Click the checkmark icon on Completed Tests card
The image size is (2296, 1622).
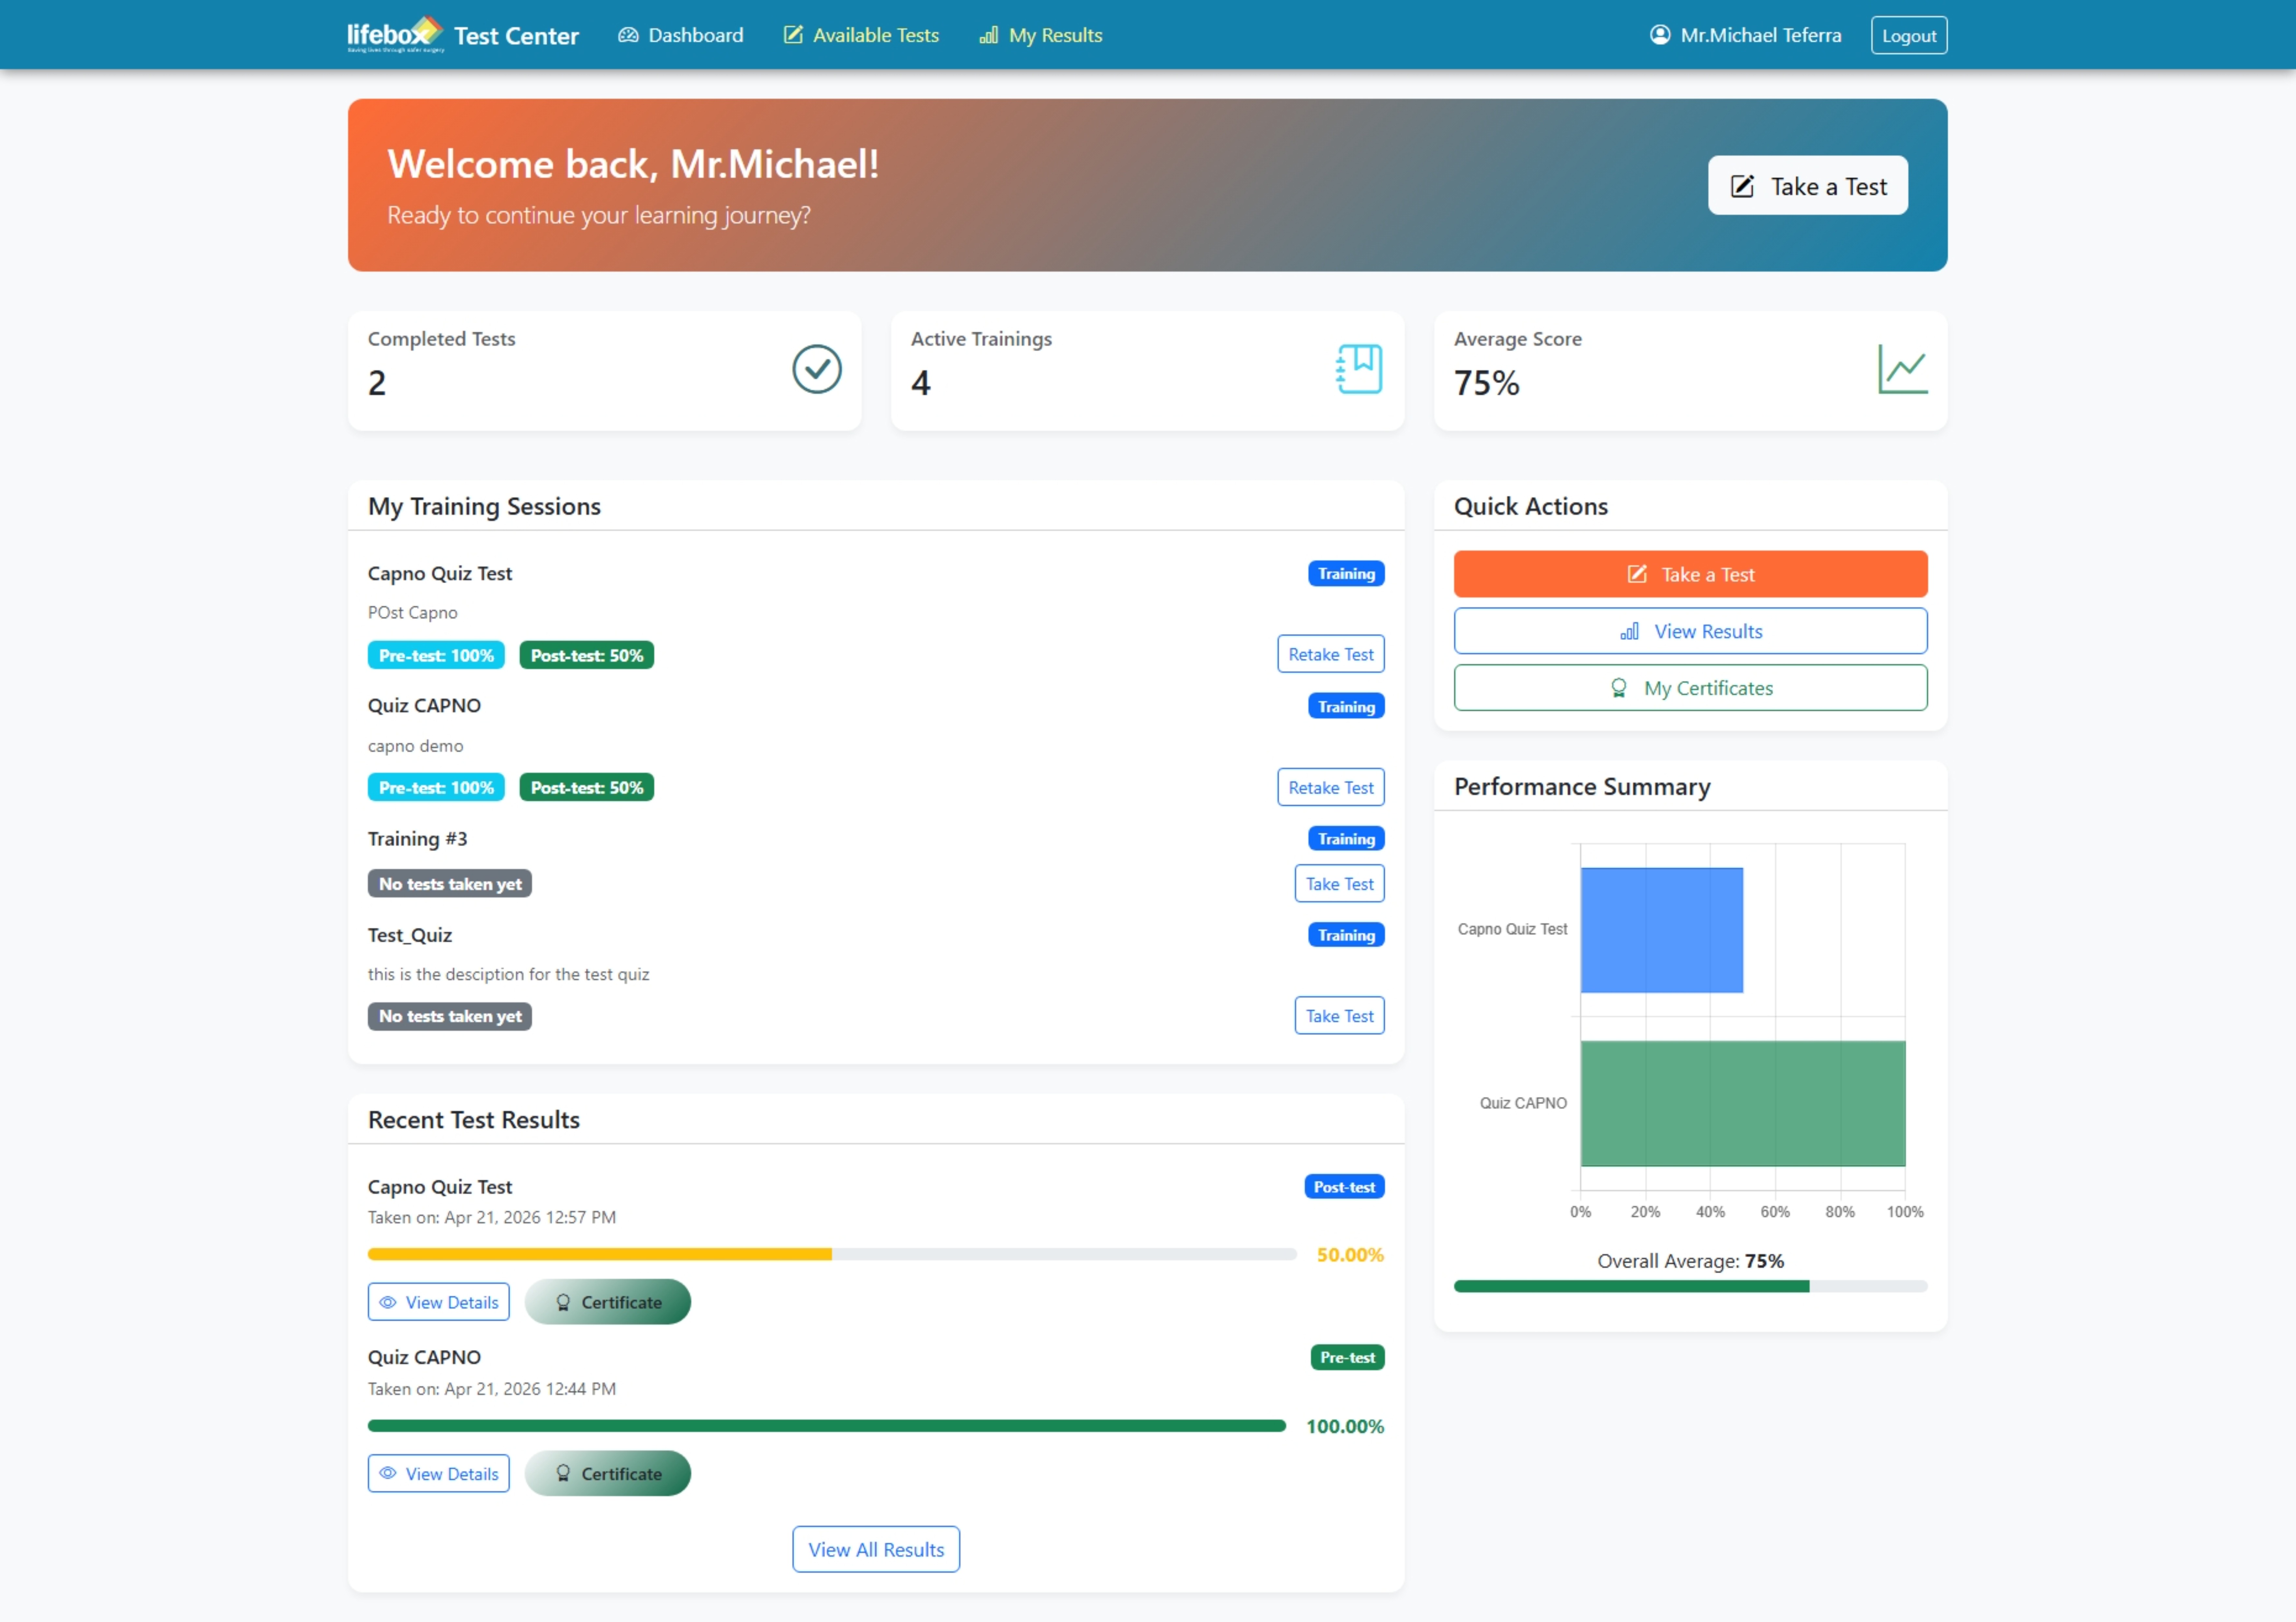[x=817, y=369]
